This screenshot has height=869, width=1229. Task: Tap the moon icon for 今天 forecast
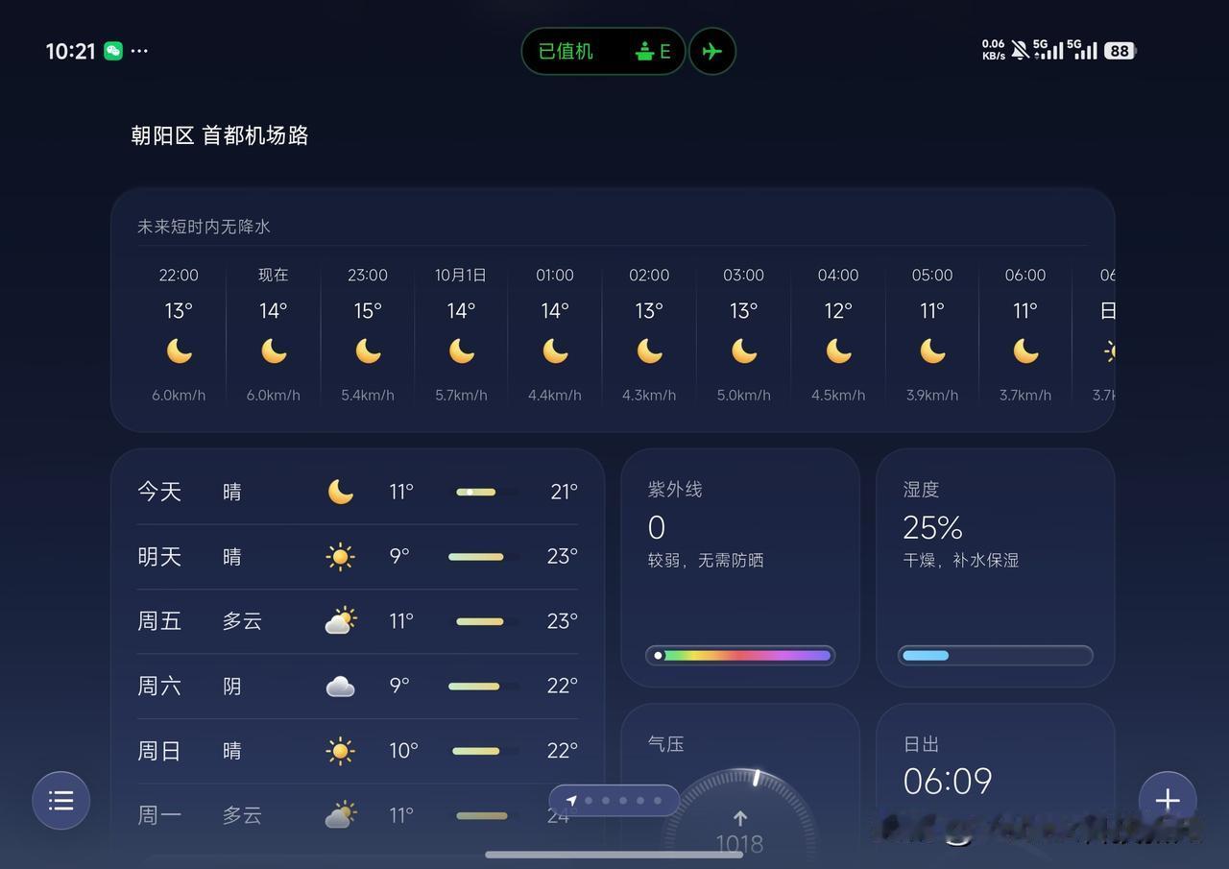[341, 492]
